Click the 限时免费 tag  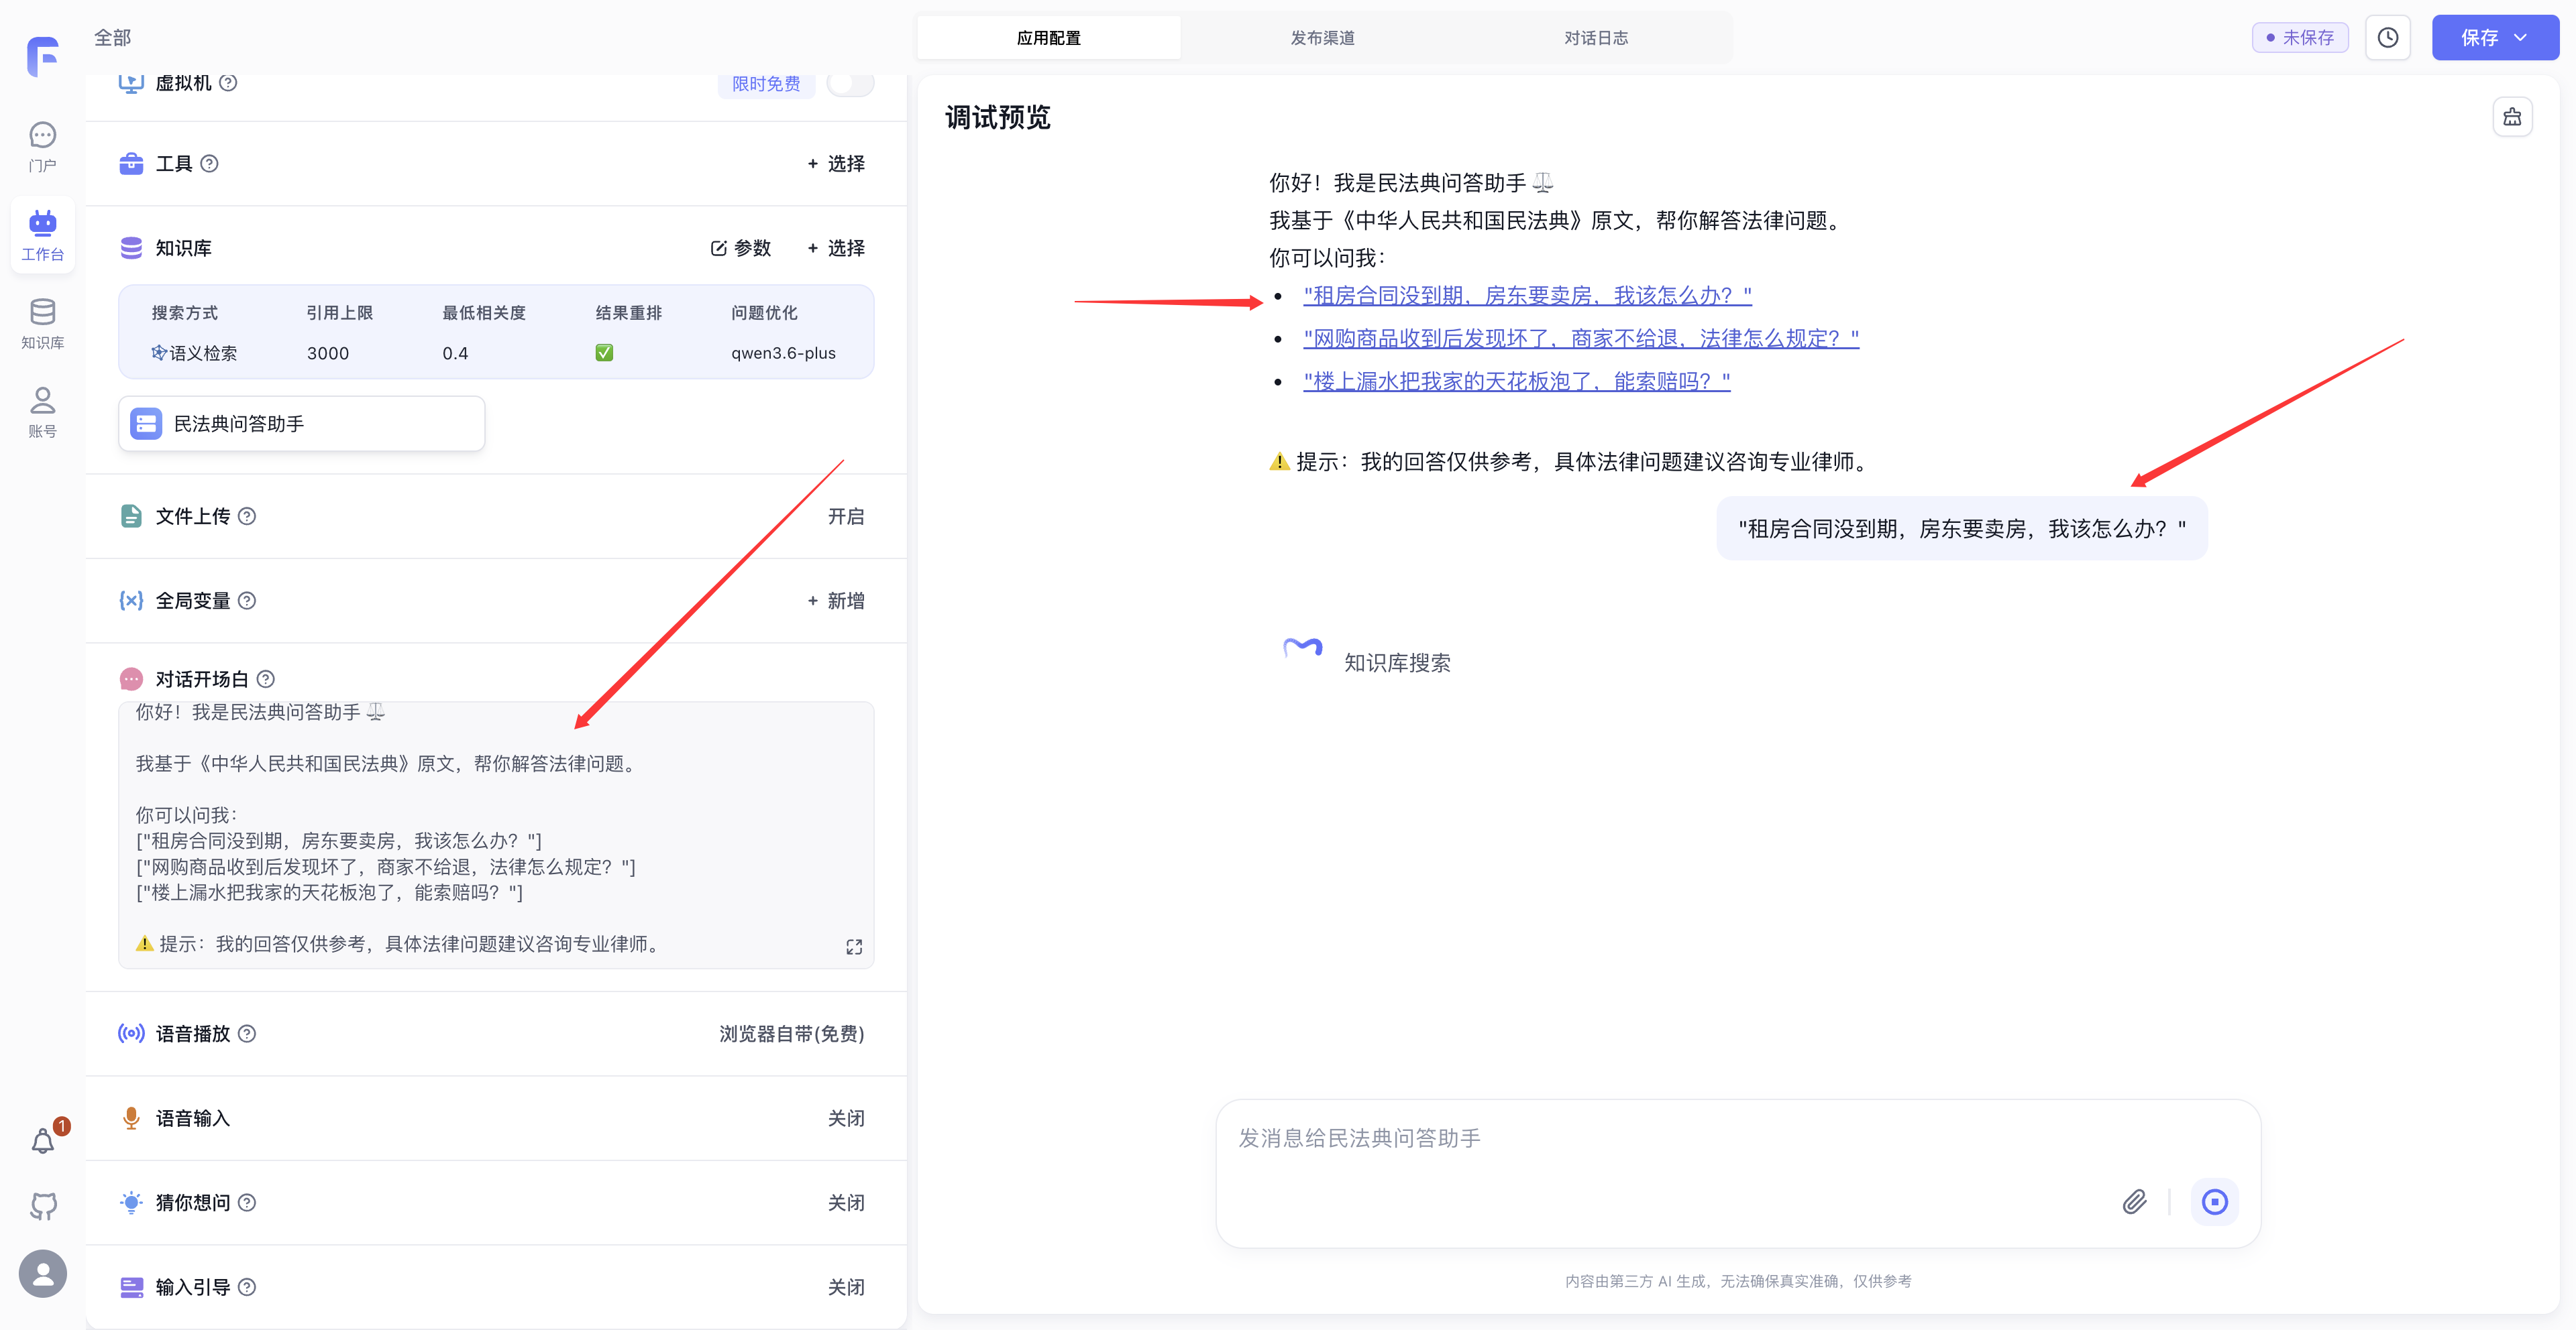tap(766, 84)
